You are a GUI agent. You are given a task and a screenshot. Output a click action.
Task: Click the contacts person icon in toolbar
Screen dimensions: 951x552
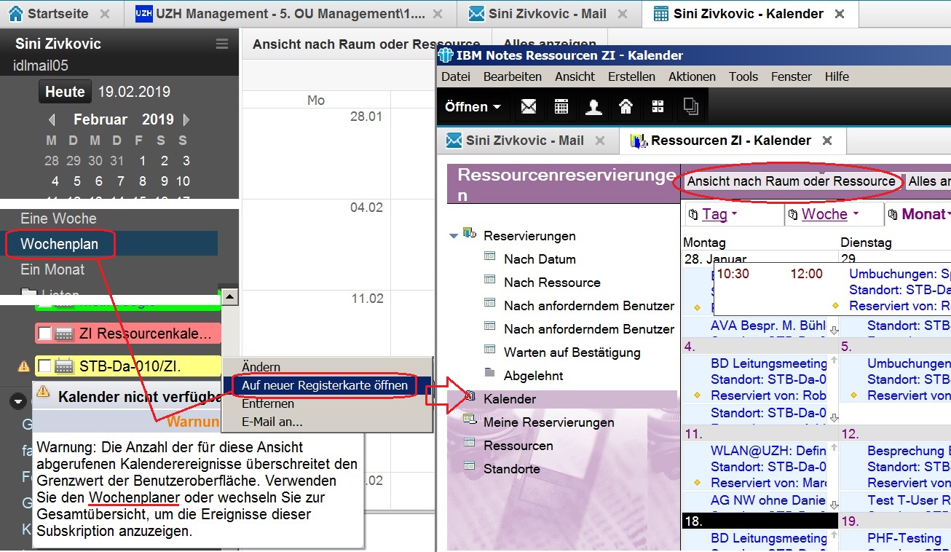coord(593,107)
